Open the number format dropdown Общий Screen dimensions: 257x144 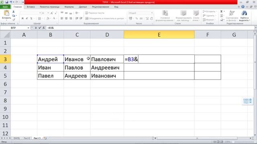(152, 13)
